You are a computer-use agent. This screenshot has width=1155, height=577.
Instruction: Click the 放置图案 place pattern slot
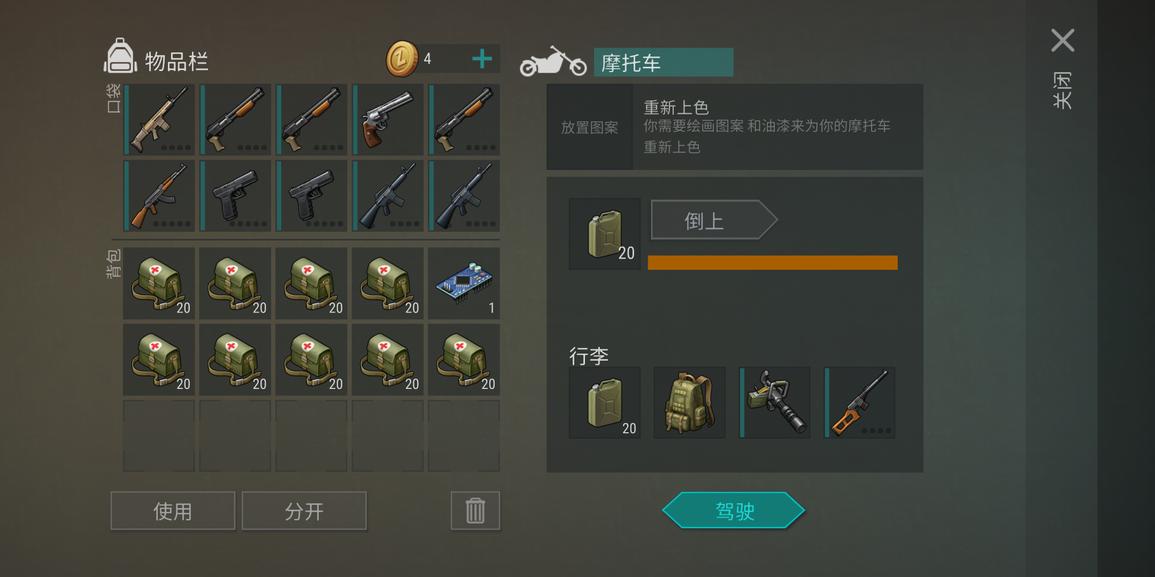[589, 127]
